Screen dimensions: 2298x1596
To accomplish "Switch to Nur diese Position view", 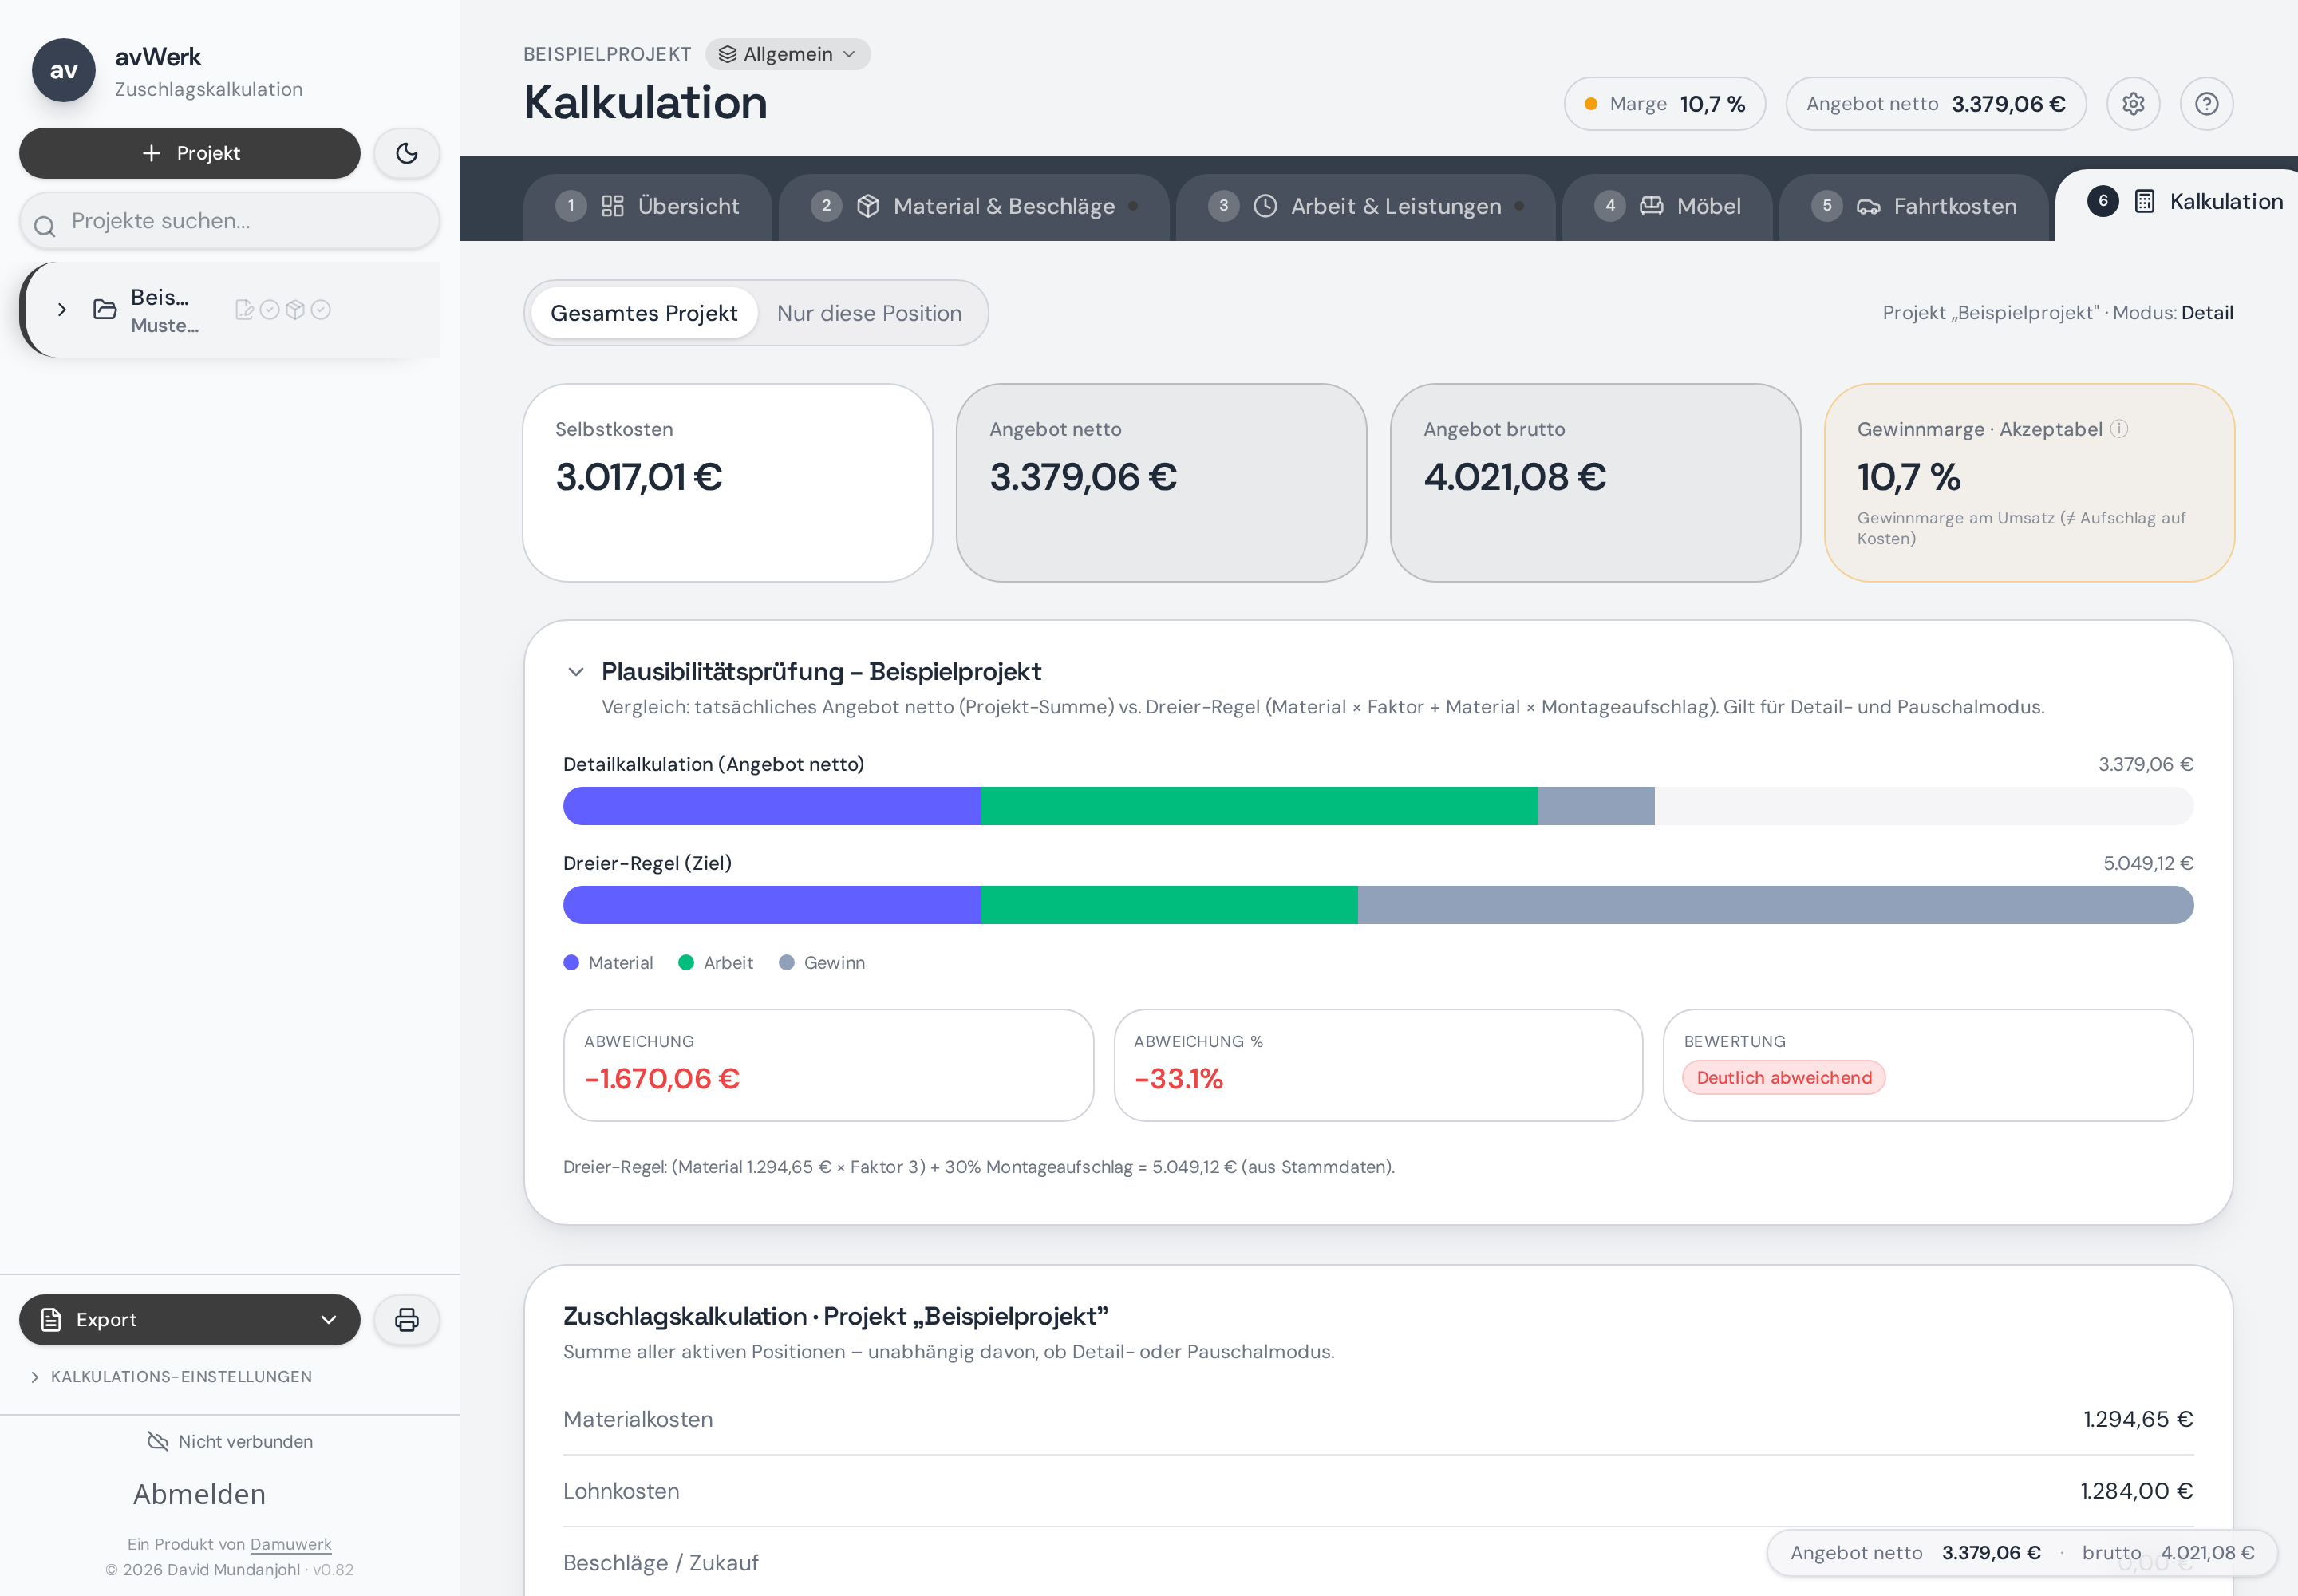I will click(x=869, y=313).
